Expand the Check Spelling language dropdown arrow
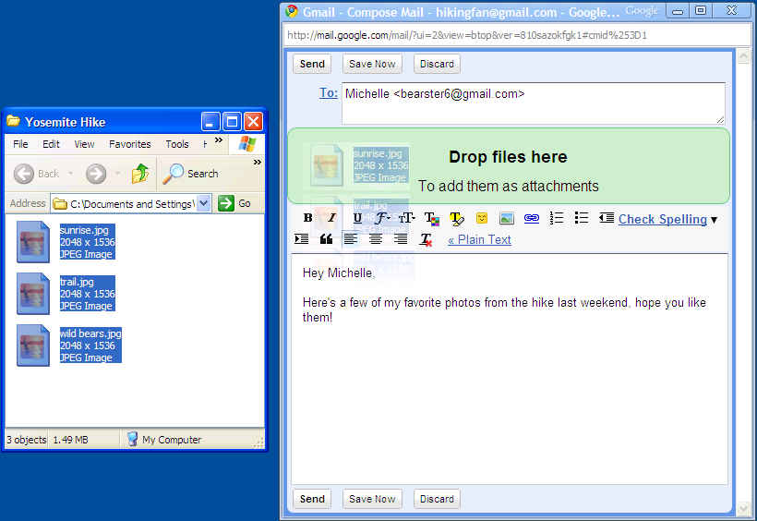The image size is (757, 521). pos(714,220)
